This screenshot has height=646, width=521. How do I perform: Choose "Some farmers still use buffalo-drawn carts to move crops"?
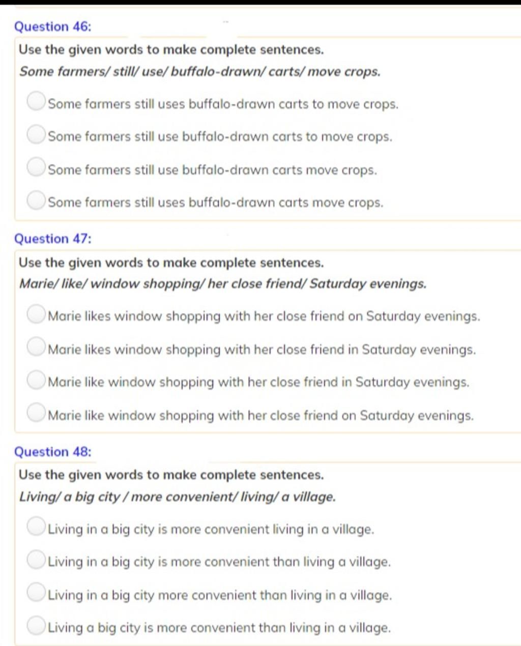[36, 135]
